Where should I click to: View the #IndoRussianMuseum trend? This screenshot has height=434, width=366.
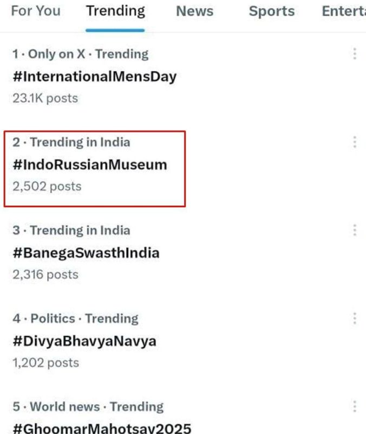point(90,164)
